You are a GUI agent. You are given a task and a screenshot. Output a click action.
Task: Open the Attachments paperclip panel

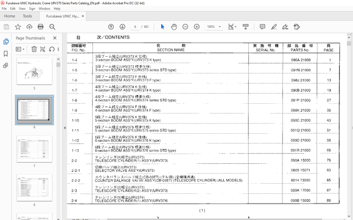(6, 65)
